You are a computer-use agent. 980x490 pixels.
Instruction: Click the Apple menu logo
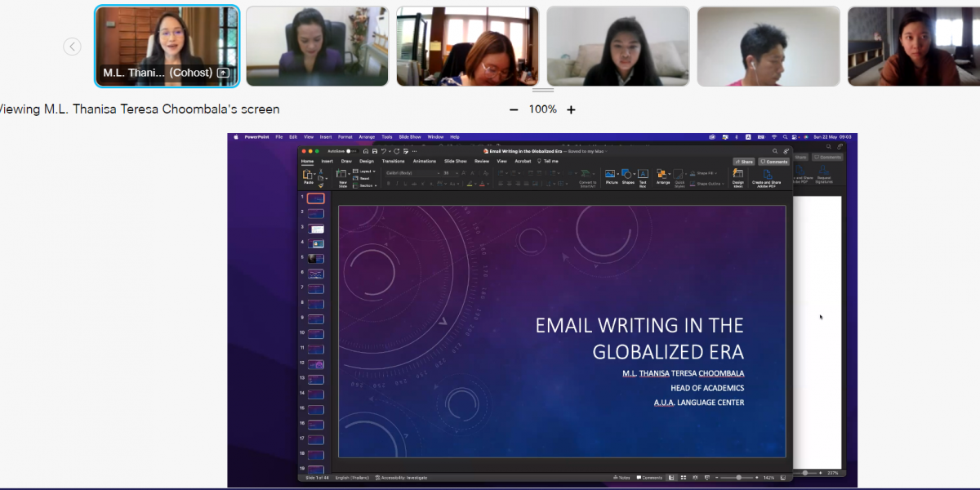tap(236, 137)
